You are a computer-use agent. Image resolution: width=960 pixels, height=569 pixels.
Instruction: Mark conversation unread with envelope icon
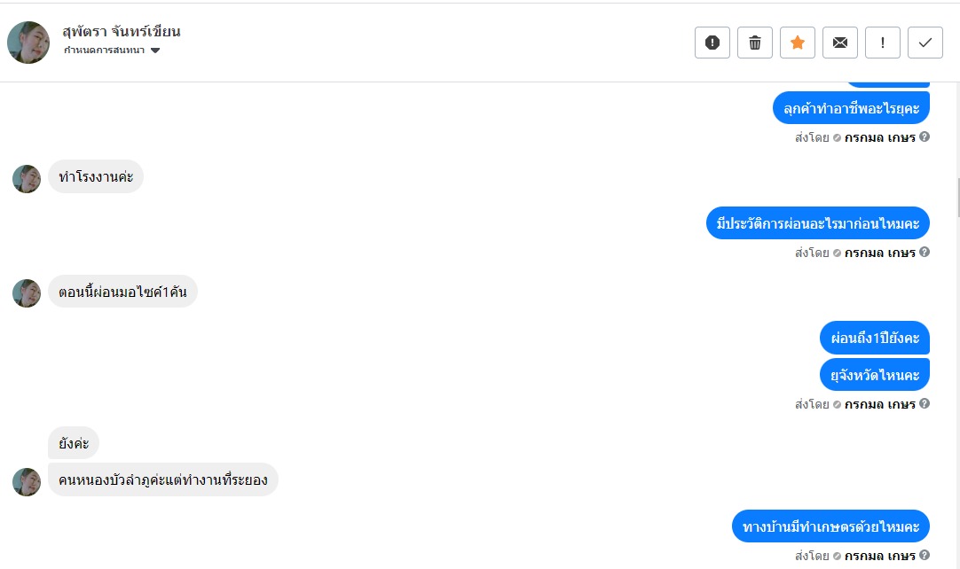pos(839,43)
